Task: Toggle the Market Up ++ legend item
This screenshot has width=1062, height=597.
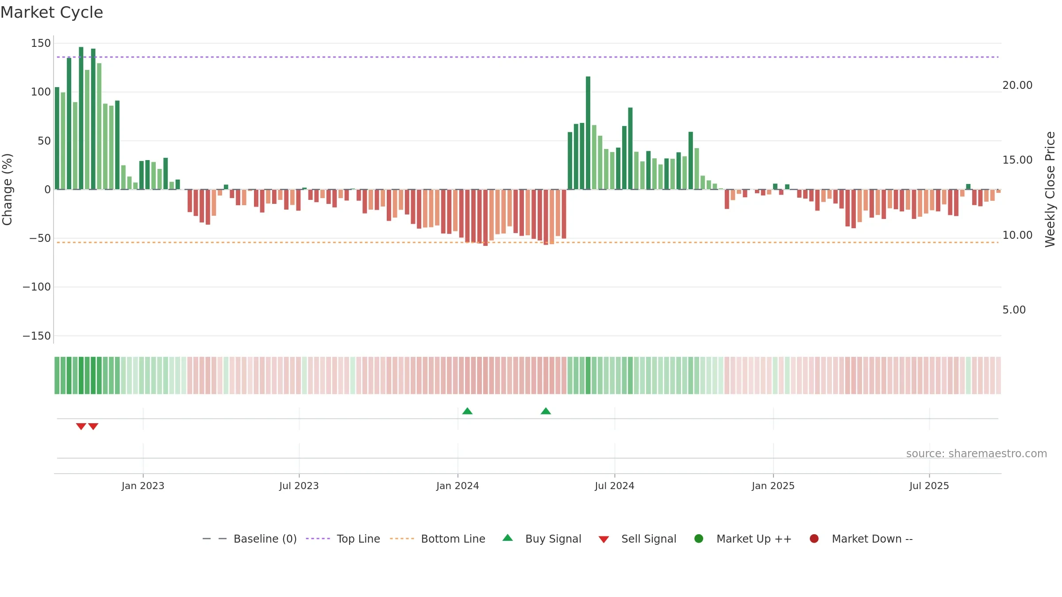Action: [743, 539]
